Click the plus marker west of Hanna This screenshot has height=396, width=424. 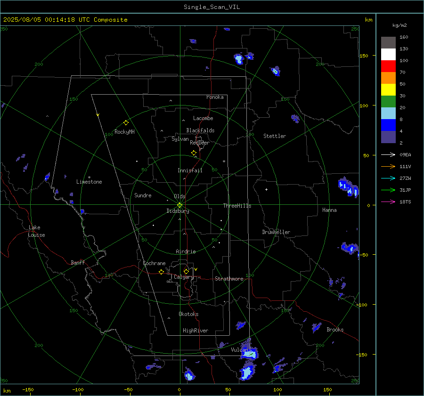(266, 189)
